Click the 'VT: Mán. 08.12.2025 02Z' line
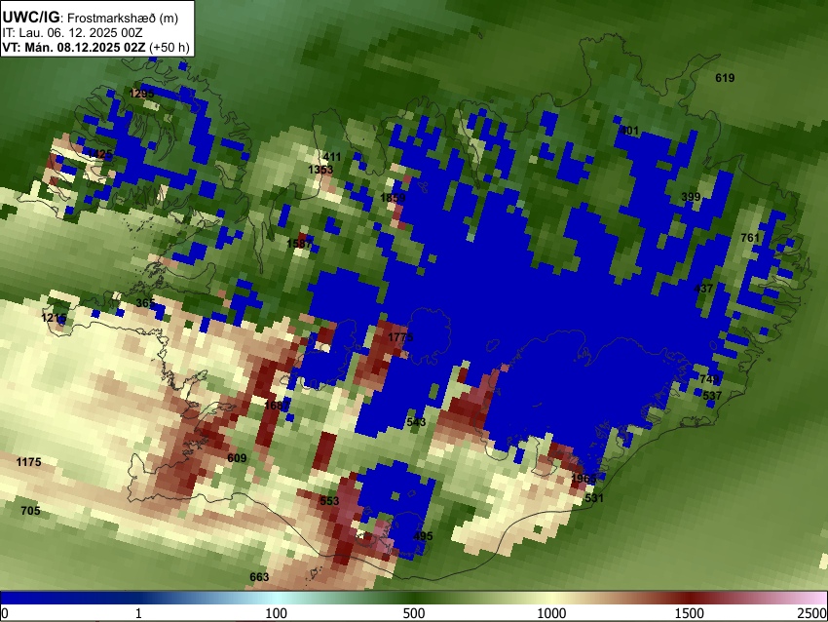Screen dimensions: 828x622 pos(74,47)
